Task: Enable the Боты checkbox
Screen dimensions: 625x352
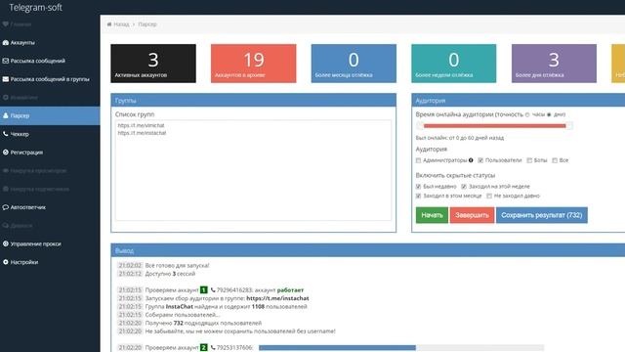Action: coord(529,160)
